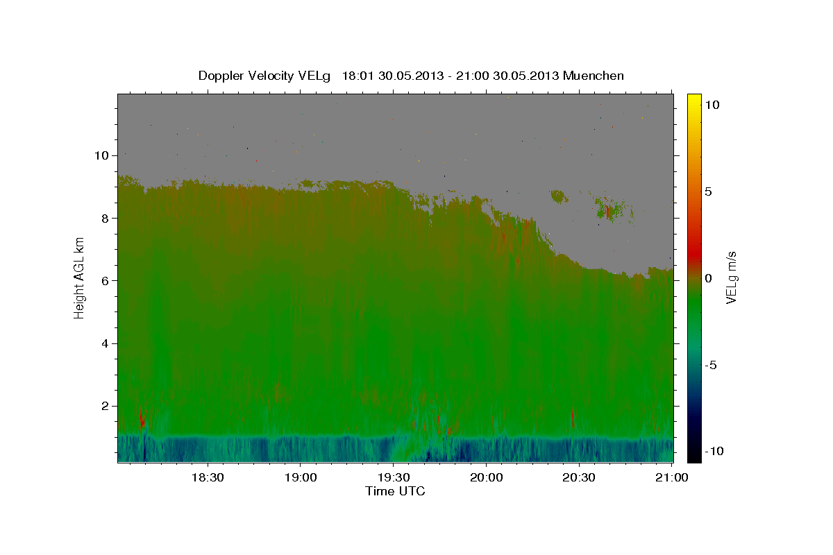The width and height of the screenshot is (833, 555).
Task: Click the height axis label 10
Action: click(x=102, y=155)
